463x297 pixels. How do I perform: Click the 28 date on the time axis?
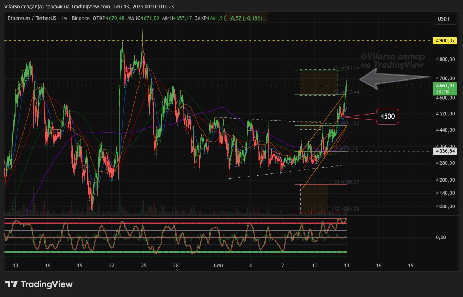point(175,266)
